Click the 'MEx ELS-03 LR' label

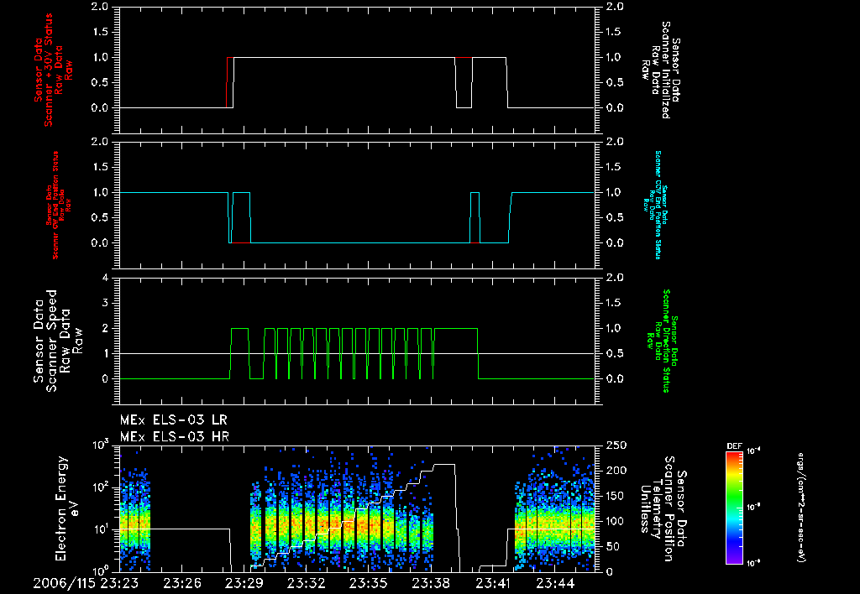[x=173, y=420]
